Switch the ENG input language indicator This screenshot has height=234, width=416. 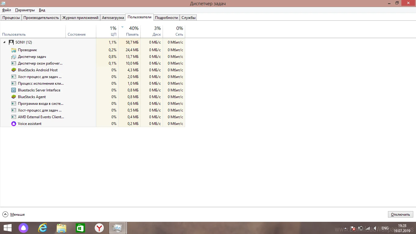(385, 228)
